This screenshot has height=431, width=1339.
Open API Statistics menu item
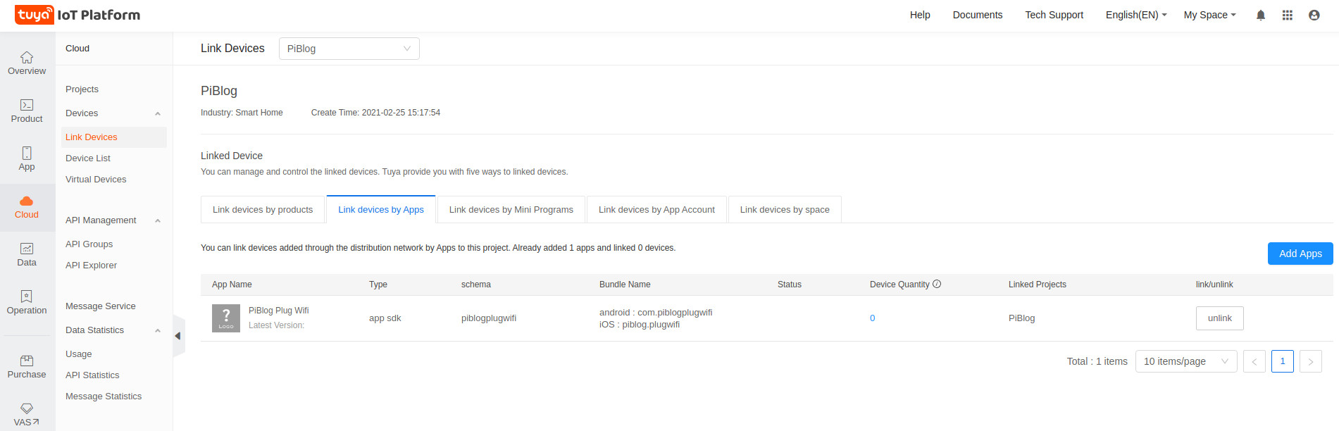pos(92,375)
